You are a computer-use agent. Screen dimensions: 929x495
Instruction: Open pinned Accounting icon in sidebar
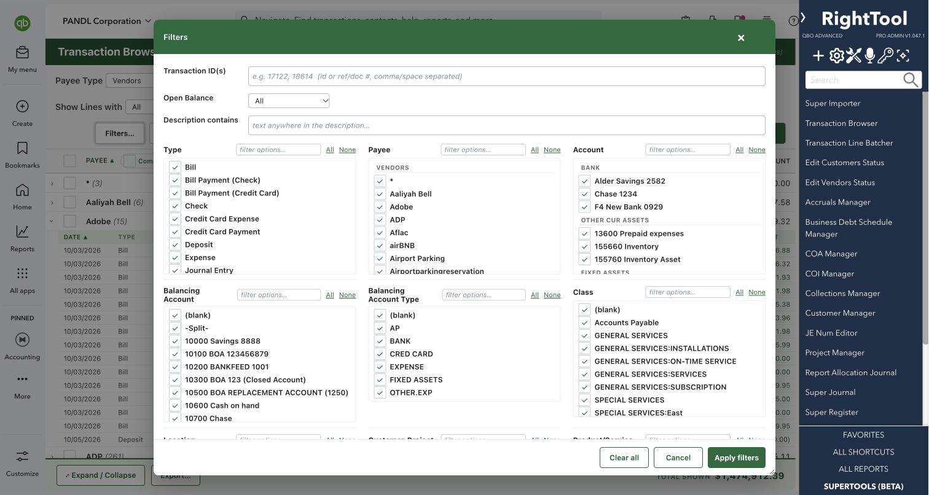coord(22,340)
